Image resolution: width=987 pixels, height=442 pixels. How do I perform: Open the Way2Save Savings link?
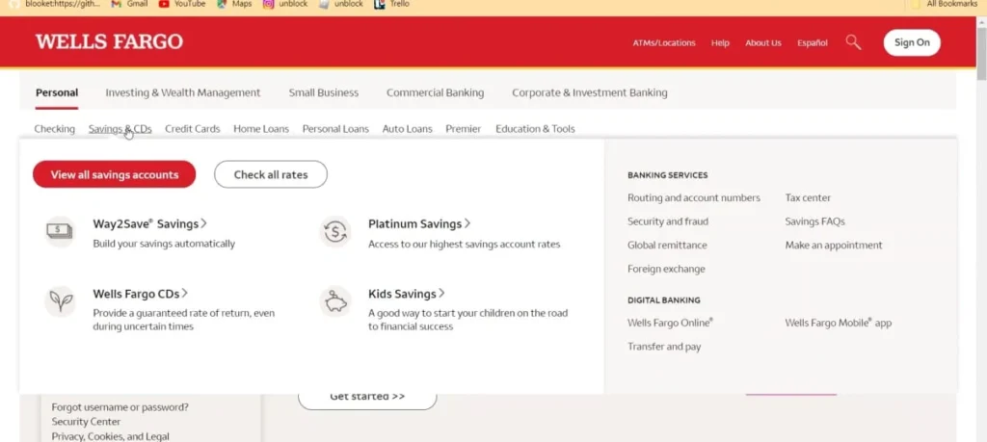click(149, 223)
